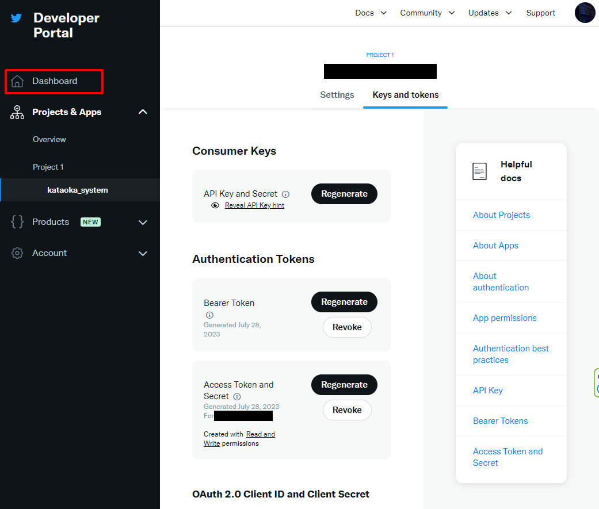599x509 pixels.
Task: Open the Support page
Action: coord(540,13)
